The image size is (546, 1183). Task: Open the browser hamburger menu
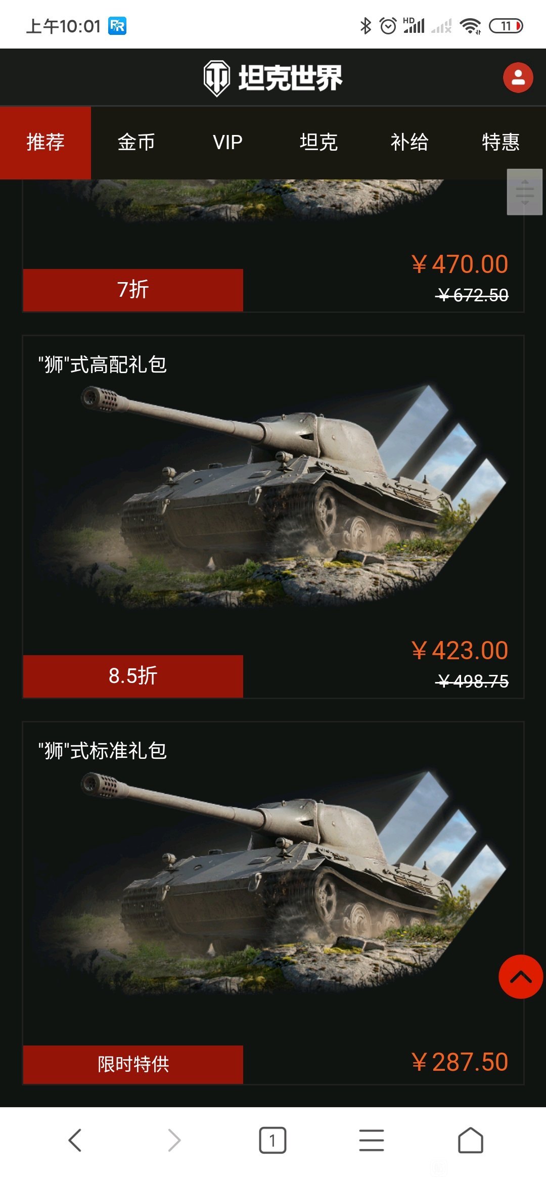(372, 1141)
